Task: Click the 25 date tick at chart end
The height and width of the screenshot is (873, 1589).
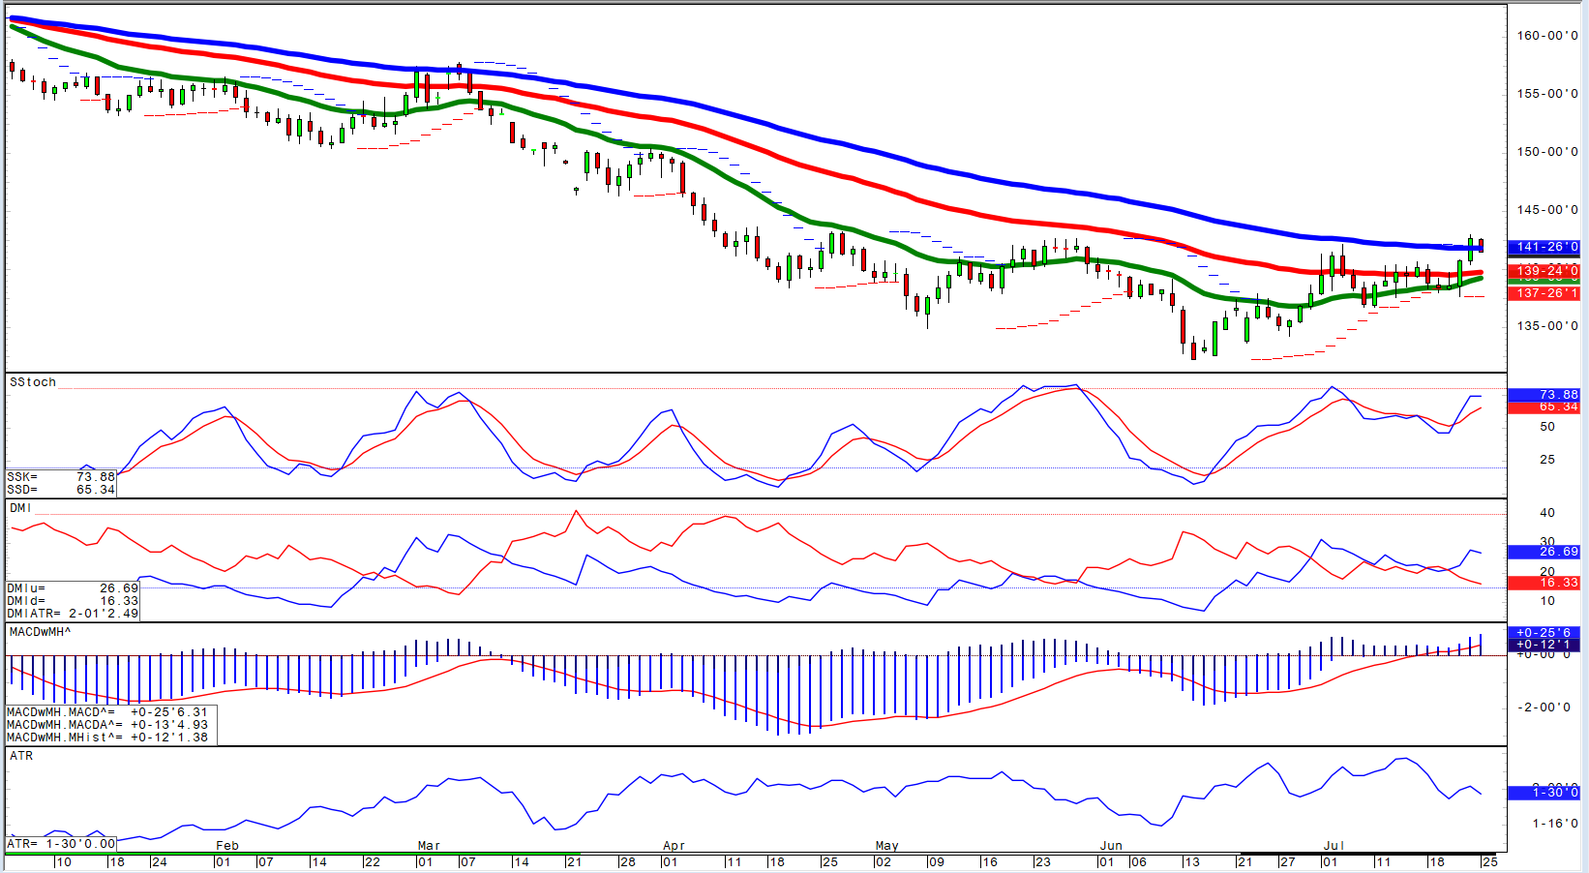Action: pos(1489,861)
